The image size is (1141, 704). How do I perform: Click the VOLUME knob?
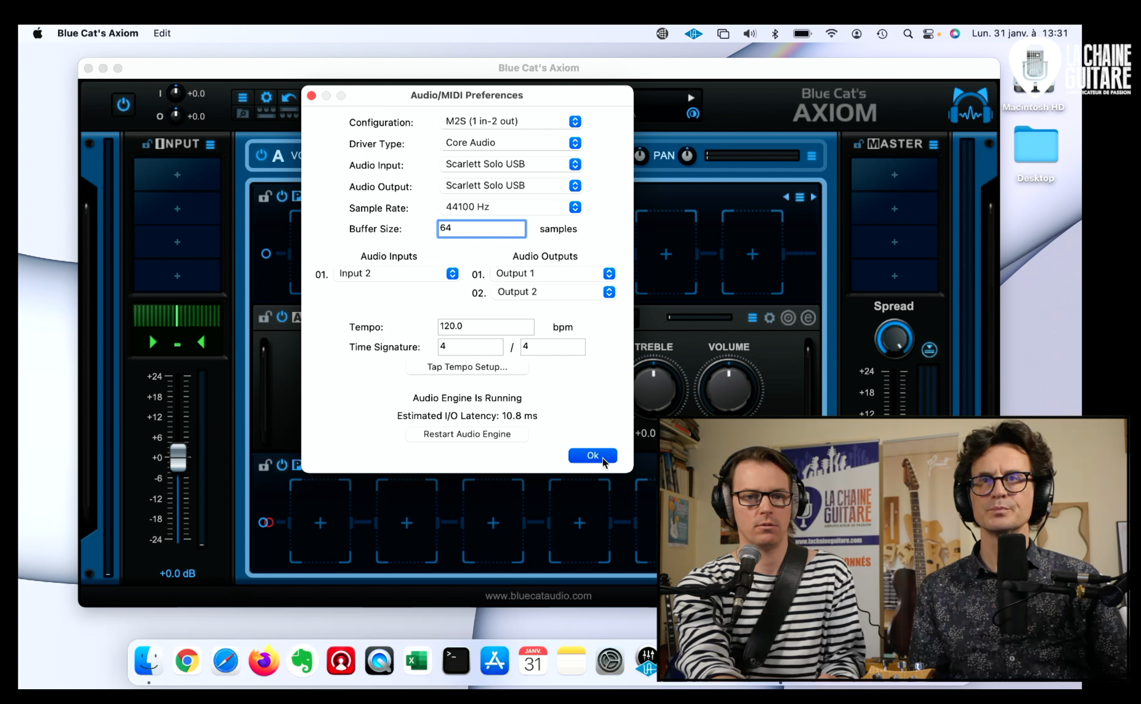(x=729, y=389)
